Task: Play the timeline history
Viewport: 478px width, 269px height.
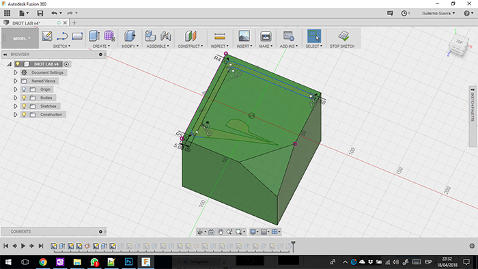Action: pyautogui.click(x=23, y=246)
